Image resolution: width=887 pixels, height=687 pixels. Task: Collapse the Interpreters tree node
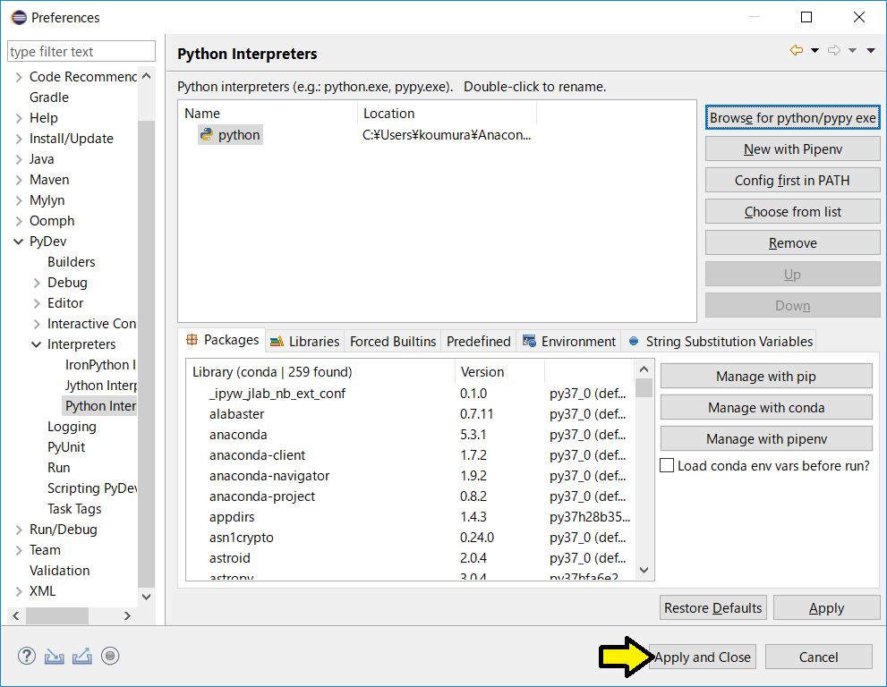36,344
